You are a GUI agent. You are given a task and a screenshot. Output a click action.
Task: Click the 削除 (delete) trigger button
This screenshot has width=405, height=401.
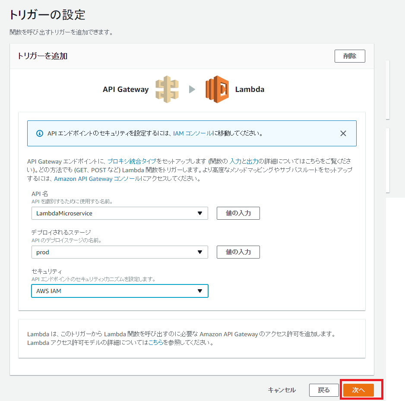click(350, 56)
